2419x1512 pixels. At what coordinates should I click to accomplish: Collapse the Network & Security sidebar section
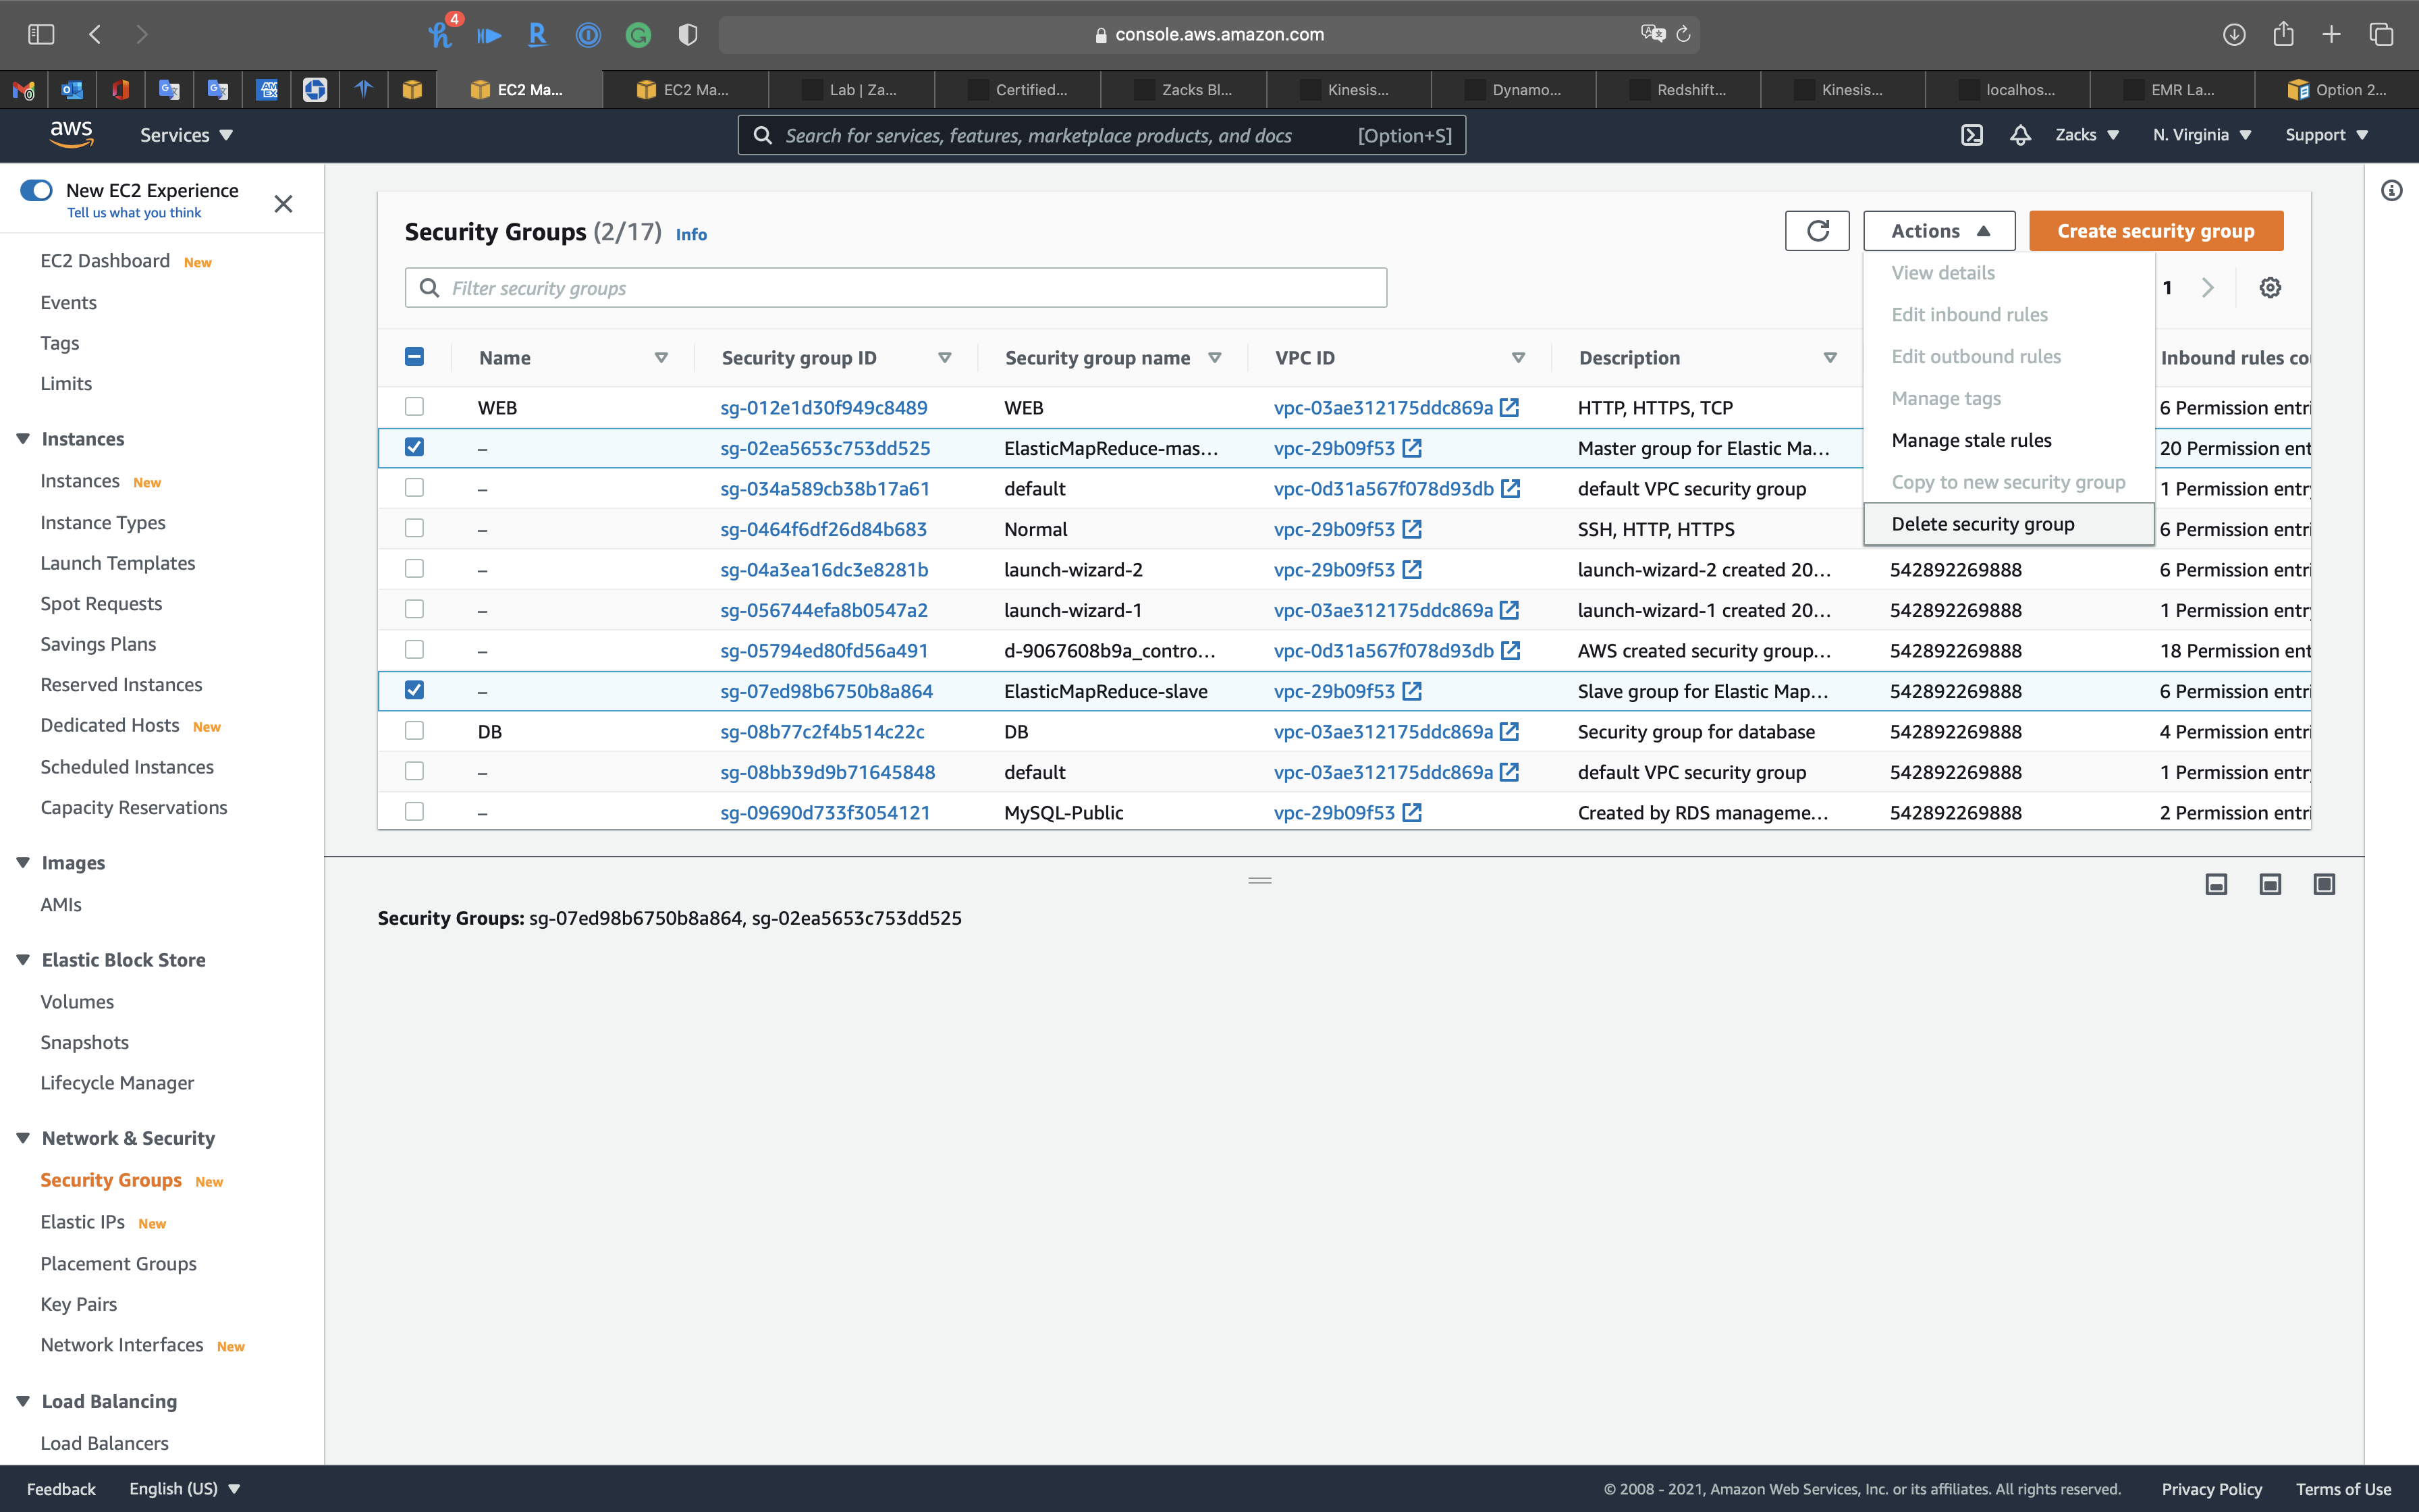pos(23,1138)
